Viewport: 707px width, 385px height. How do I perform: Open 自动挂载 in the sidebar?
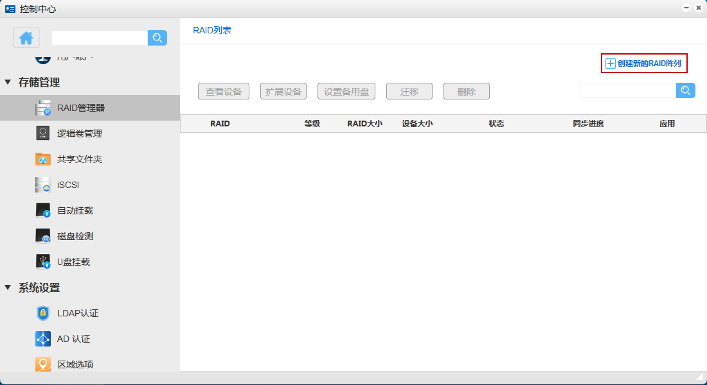(75, 210)
